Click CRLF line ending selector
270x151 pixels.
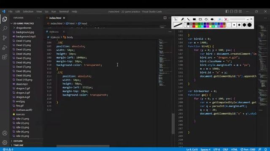click(225, 149)
